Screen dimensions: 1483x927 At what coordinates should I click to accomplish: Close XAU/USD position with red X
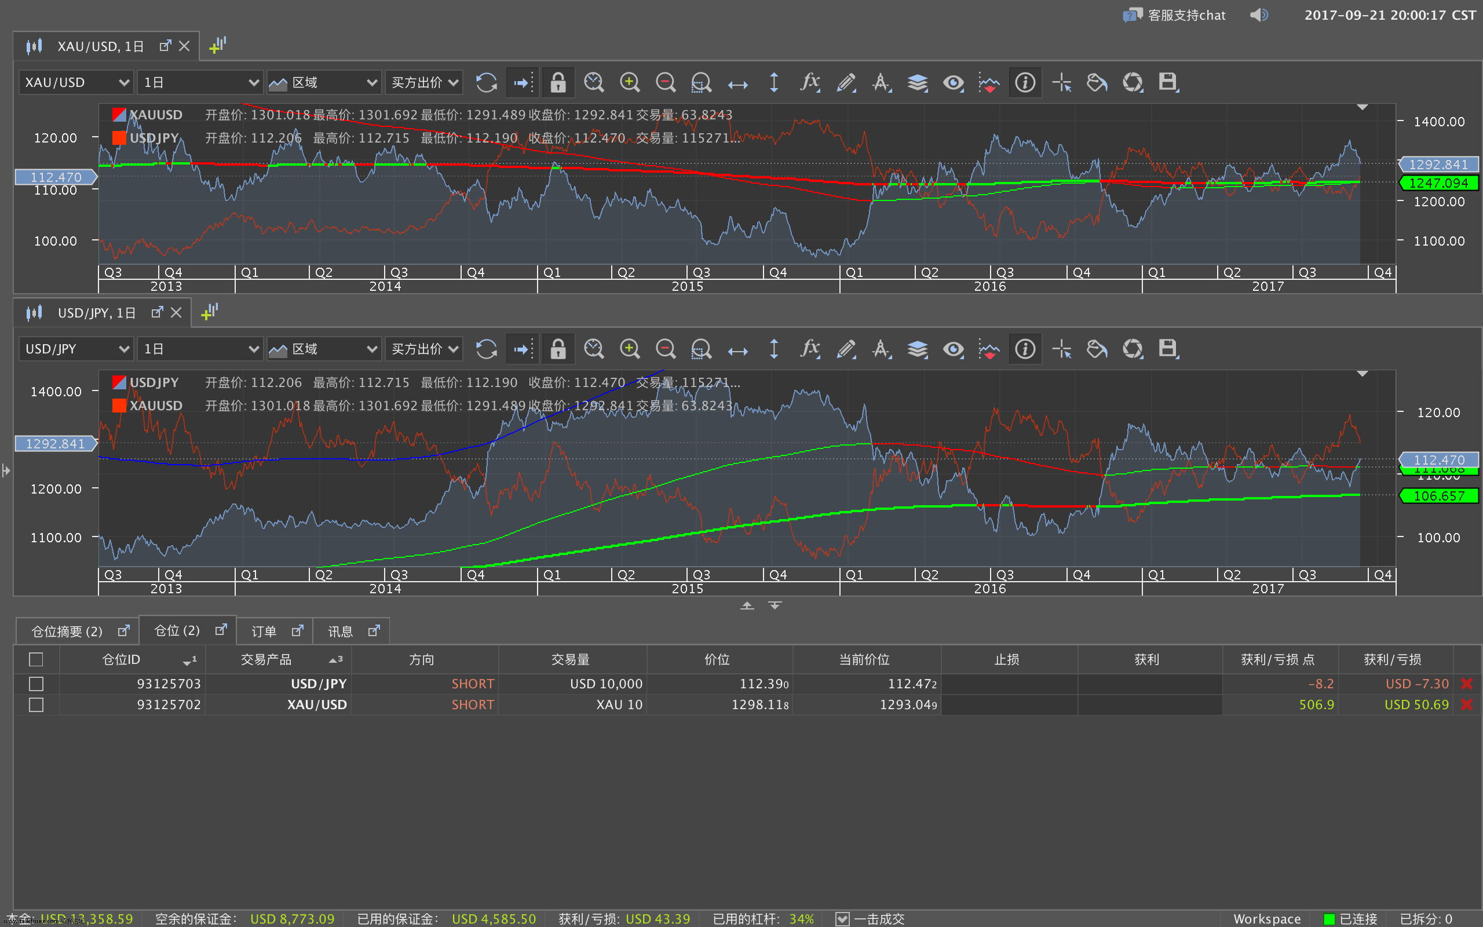1466,705
